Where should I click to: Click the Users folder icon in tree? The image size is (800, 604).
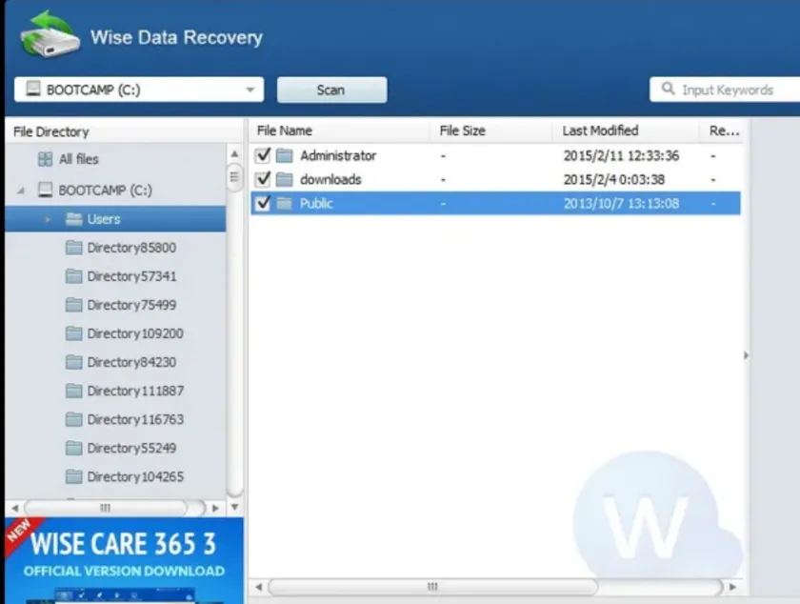pyautogui.click(x=74, y=219)
